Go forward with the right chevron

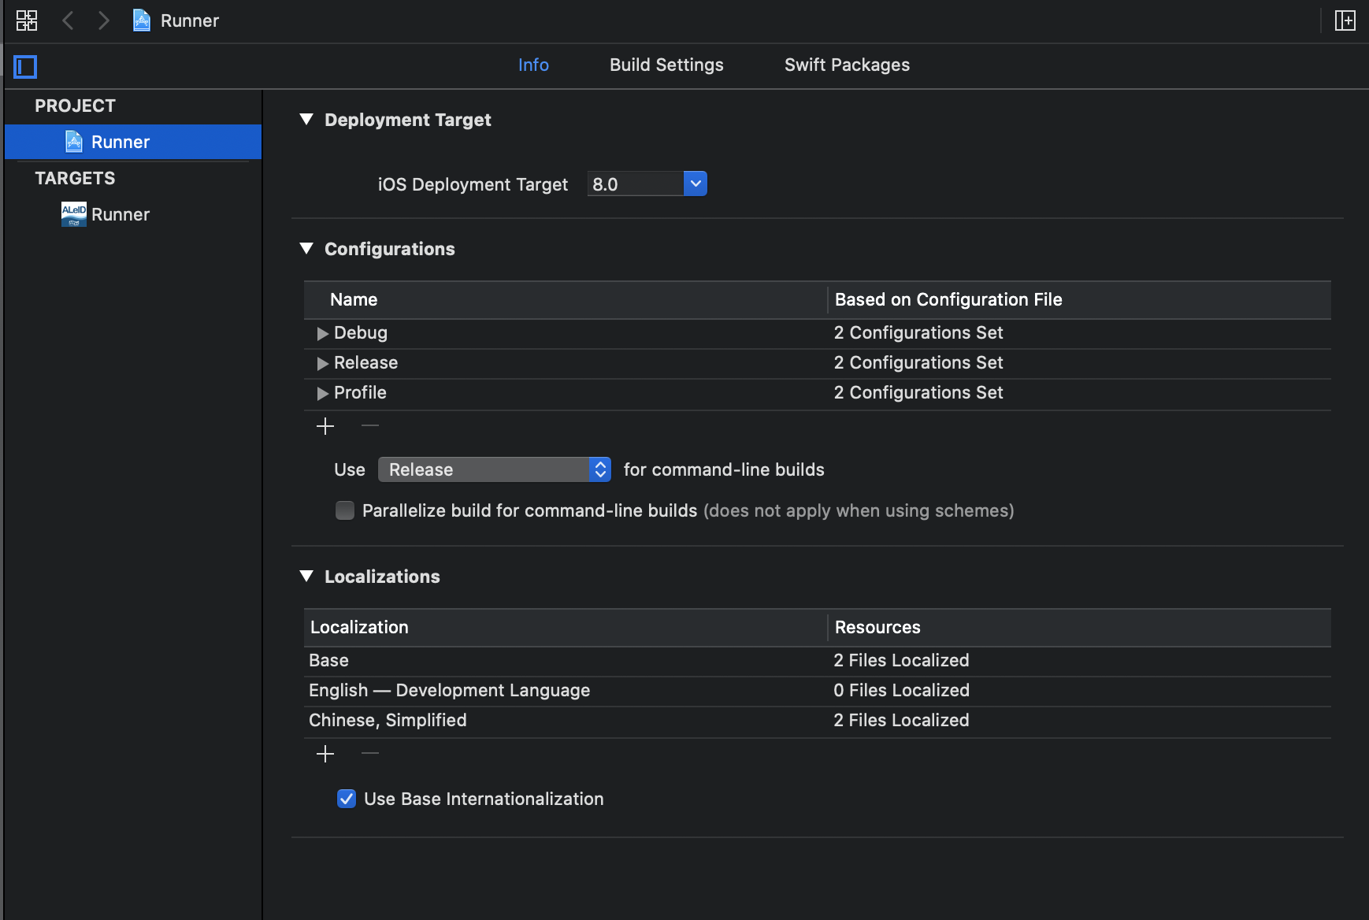(103, 20)
